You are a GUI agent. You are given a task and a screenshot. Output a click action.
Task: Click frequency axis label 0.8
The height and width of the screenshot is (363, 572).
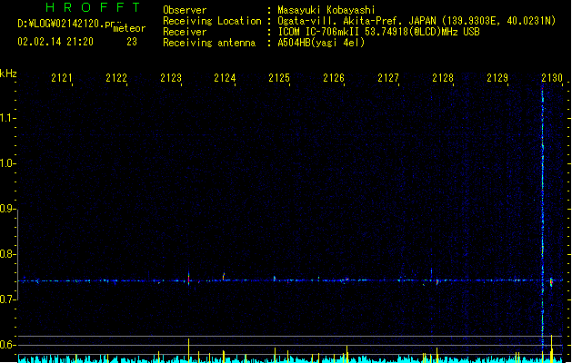(7, 254)
